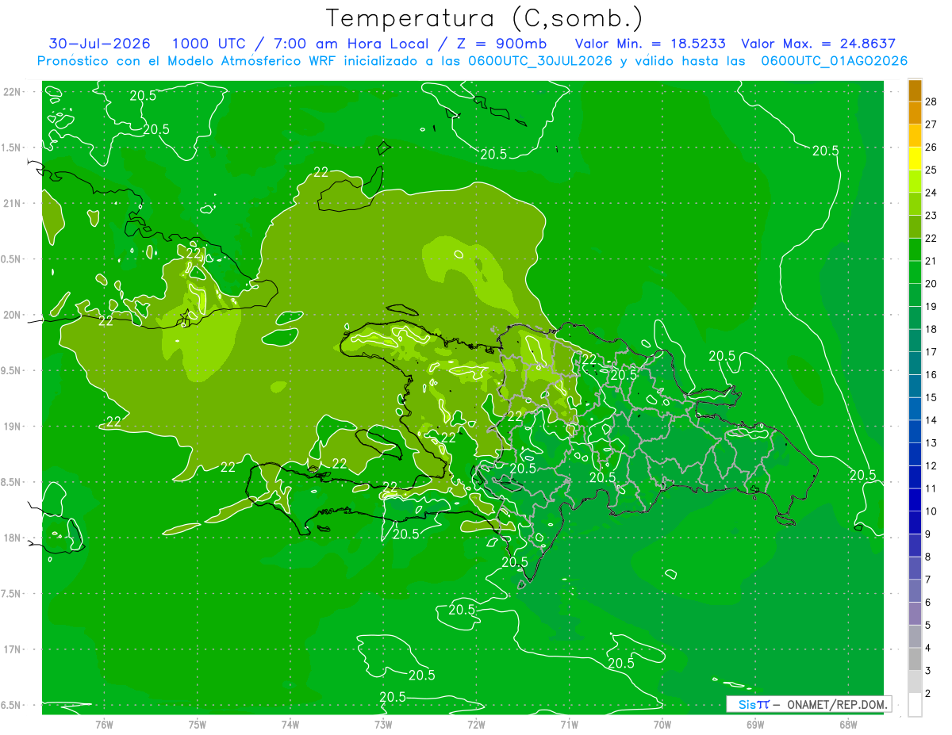Viewport: 952px width, 735px height.
Task: Click the colorbar label '15'
Action: click(x=931, y=397)
